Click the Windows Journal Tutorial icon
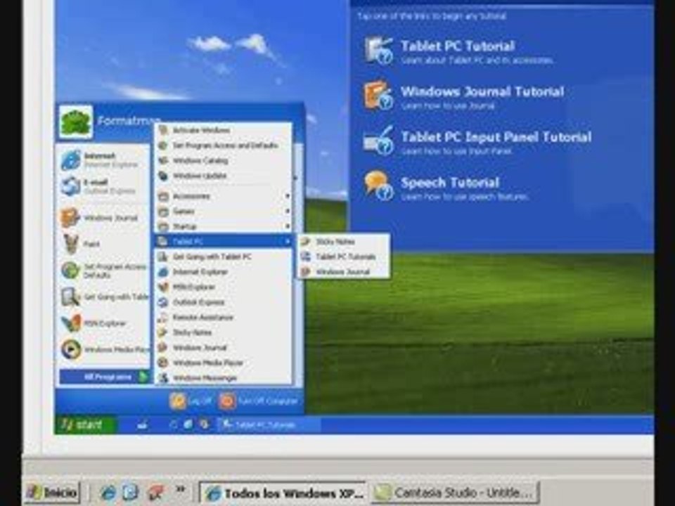Image resolution: width=675 pixels, height=506 pixels. pos(378,96)
